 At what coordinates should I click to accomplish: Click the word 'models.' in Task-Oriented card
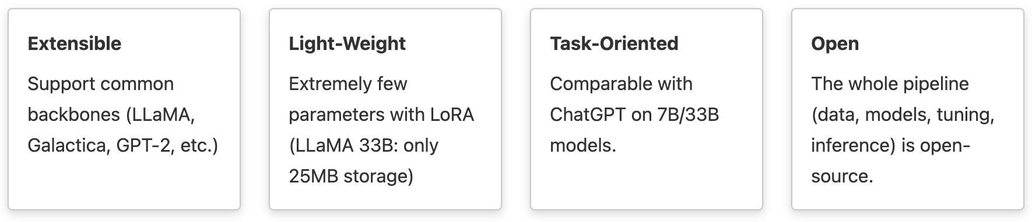coord(583,146)
